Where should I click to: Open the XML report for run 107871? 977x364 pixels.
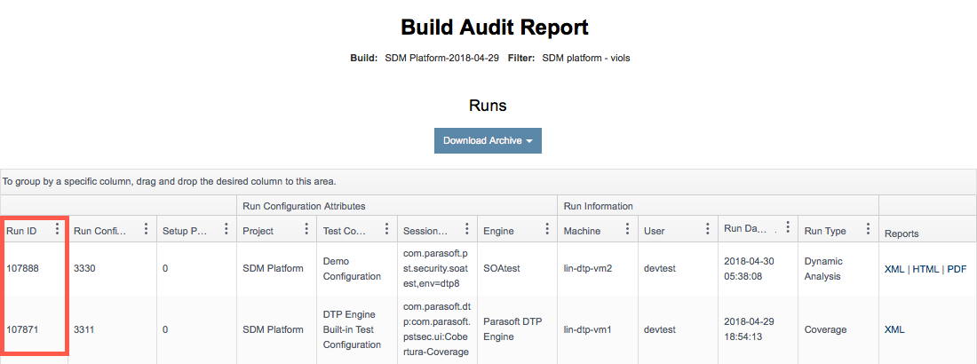[x=894, y=329]
